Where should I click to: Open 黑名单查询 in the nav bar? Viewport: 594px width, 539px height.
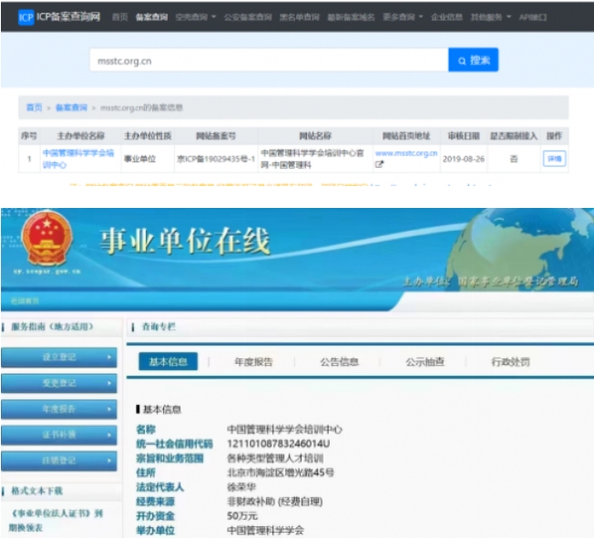299,17
